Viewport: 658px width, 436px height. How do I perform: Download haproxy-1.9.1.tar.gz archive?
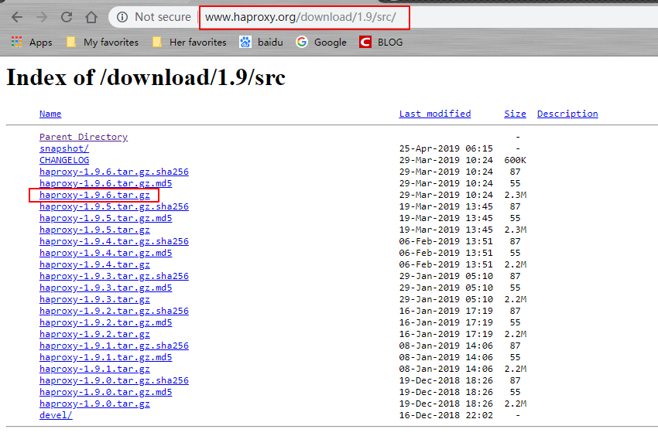(94, 369)
